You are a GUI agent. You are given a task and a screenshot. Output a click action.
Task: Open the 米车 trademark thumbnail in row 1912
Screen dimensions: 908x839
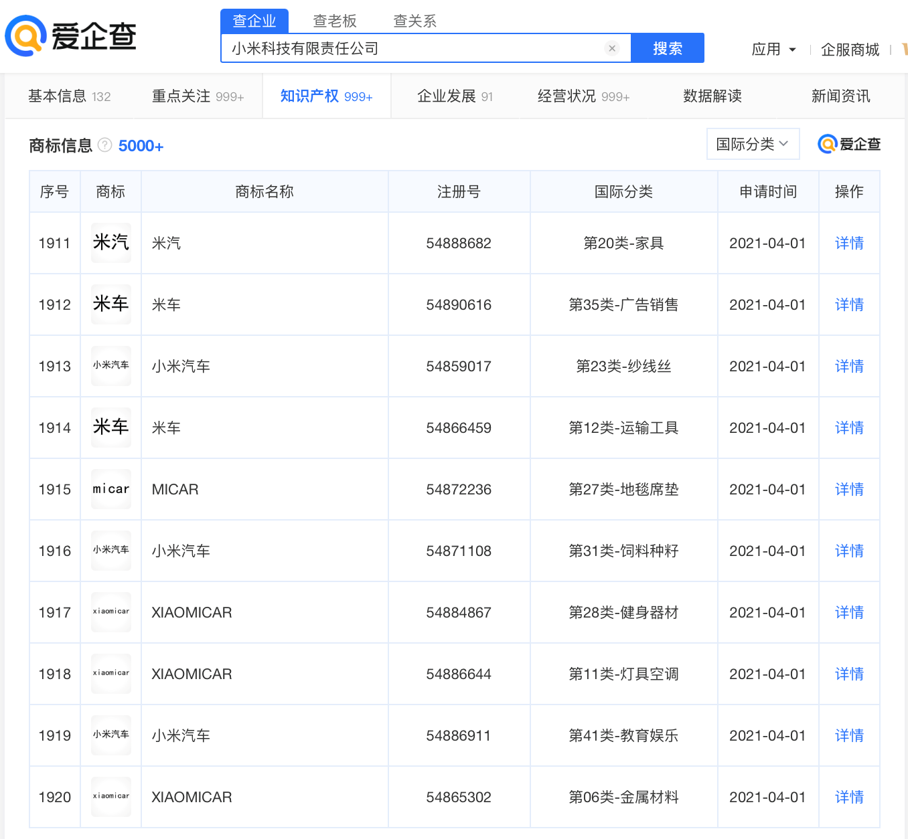tap(111, 304)
